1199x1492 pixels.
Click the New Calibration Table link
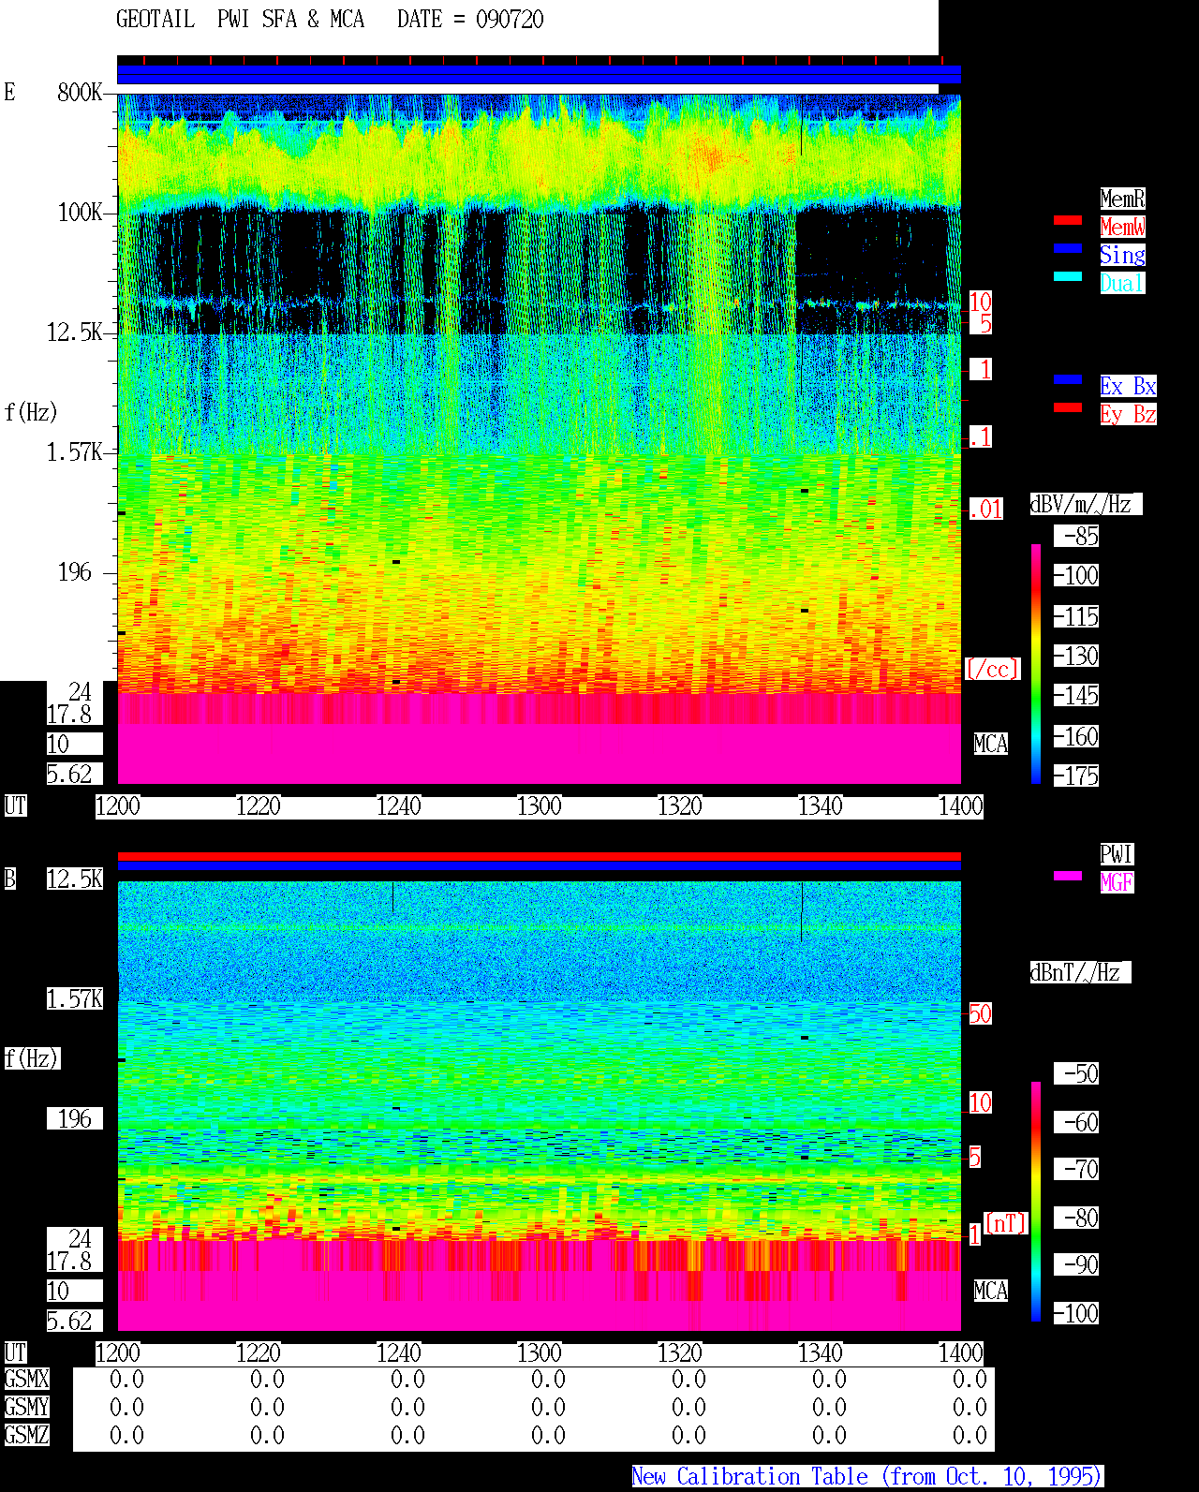867,1476
